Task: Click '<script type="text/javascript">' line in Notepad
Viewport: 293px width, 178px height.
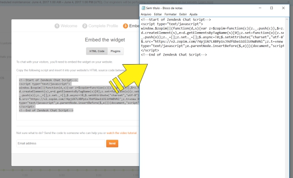Action: (172, 24)
